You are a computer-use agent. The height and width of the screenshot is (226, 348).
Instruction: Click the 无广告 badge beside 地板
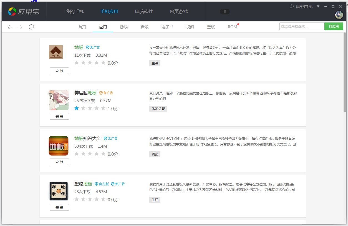click(93, 47)
